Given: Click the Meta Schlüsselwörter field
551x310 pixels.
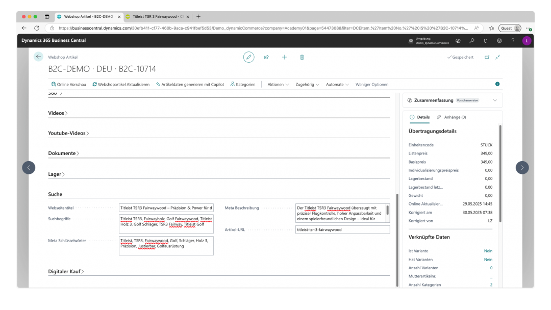Looking at the screenshot, I should [x=166, y=246].
